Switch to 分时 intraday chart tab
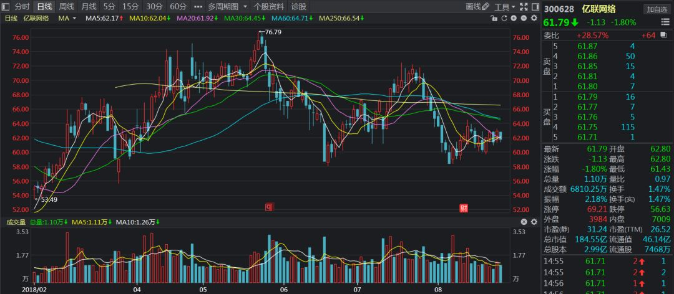The width and height of the screenshot is (674, 294). (x=22, y=6)
